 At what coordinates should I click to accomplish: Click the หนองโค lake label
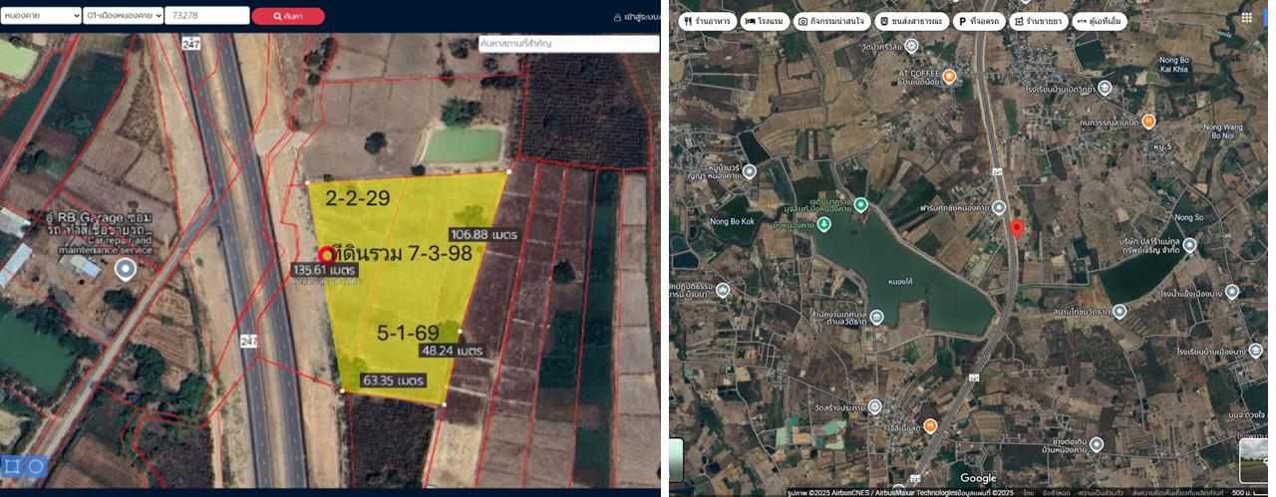coord(900,281)
